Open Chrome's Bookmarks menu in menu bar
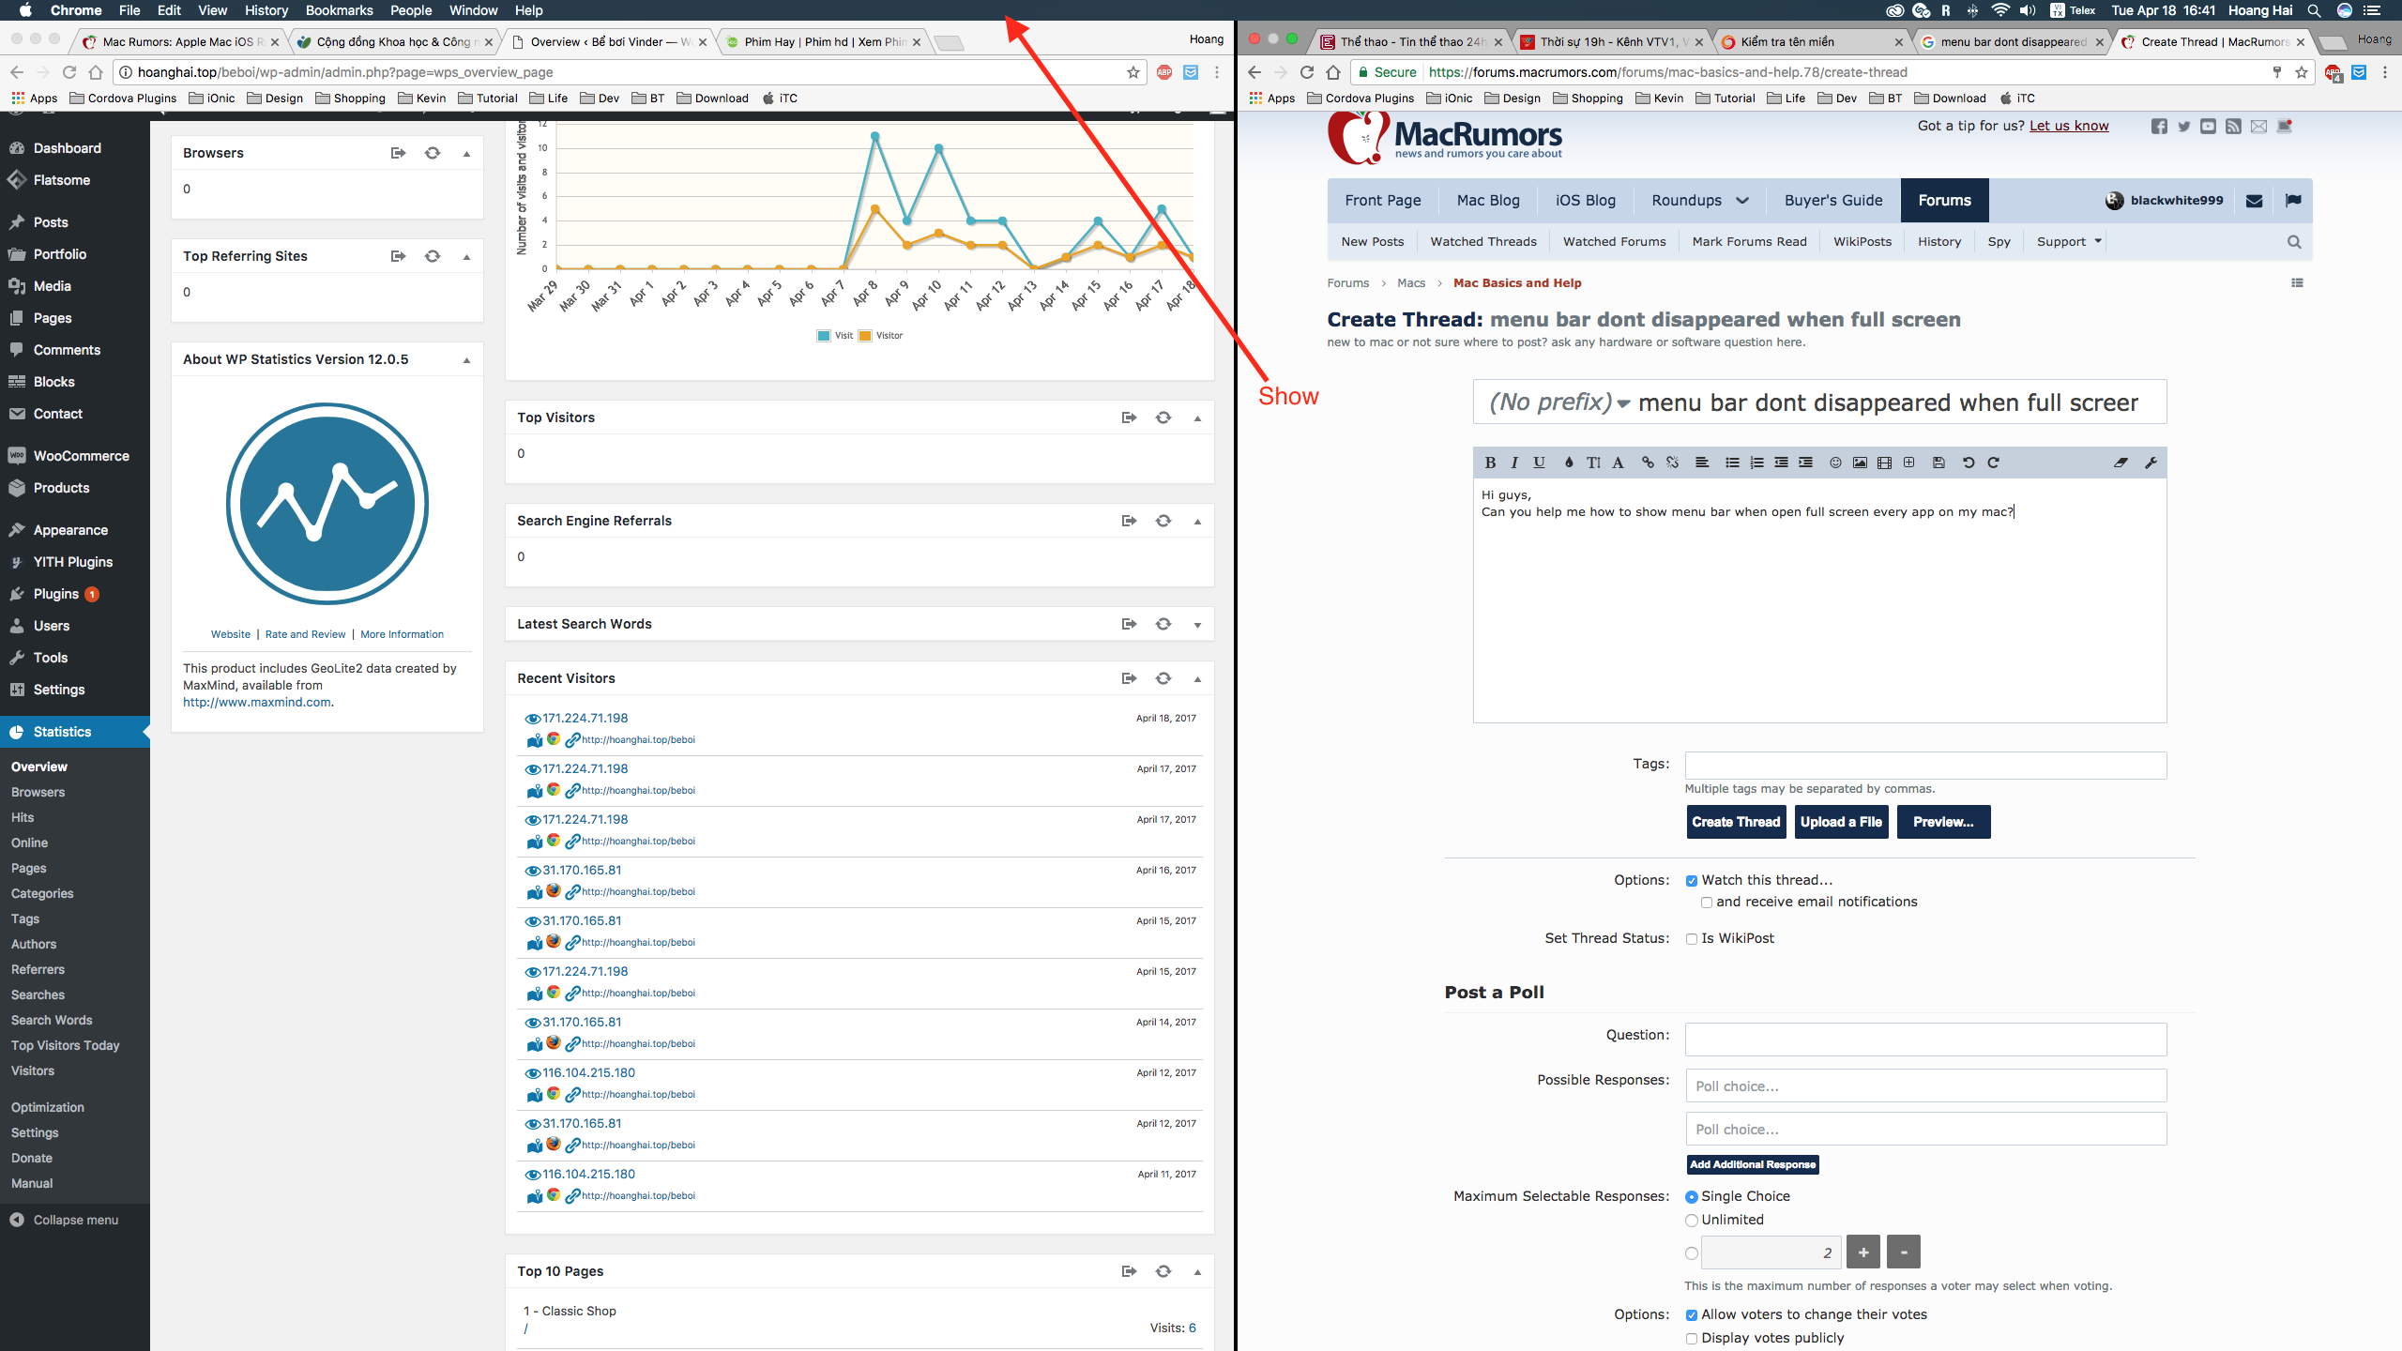The image size is (2402, 1351). pyautogui.click(x=339, y=10)
